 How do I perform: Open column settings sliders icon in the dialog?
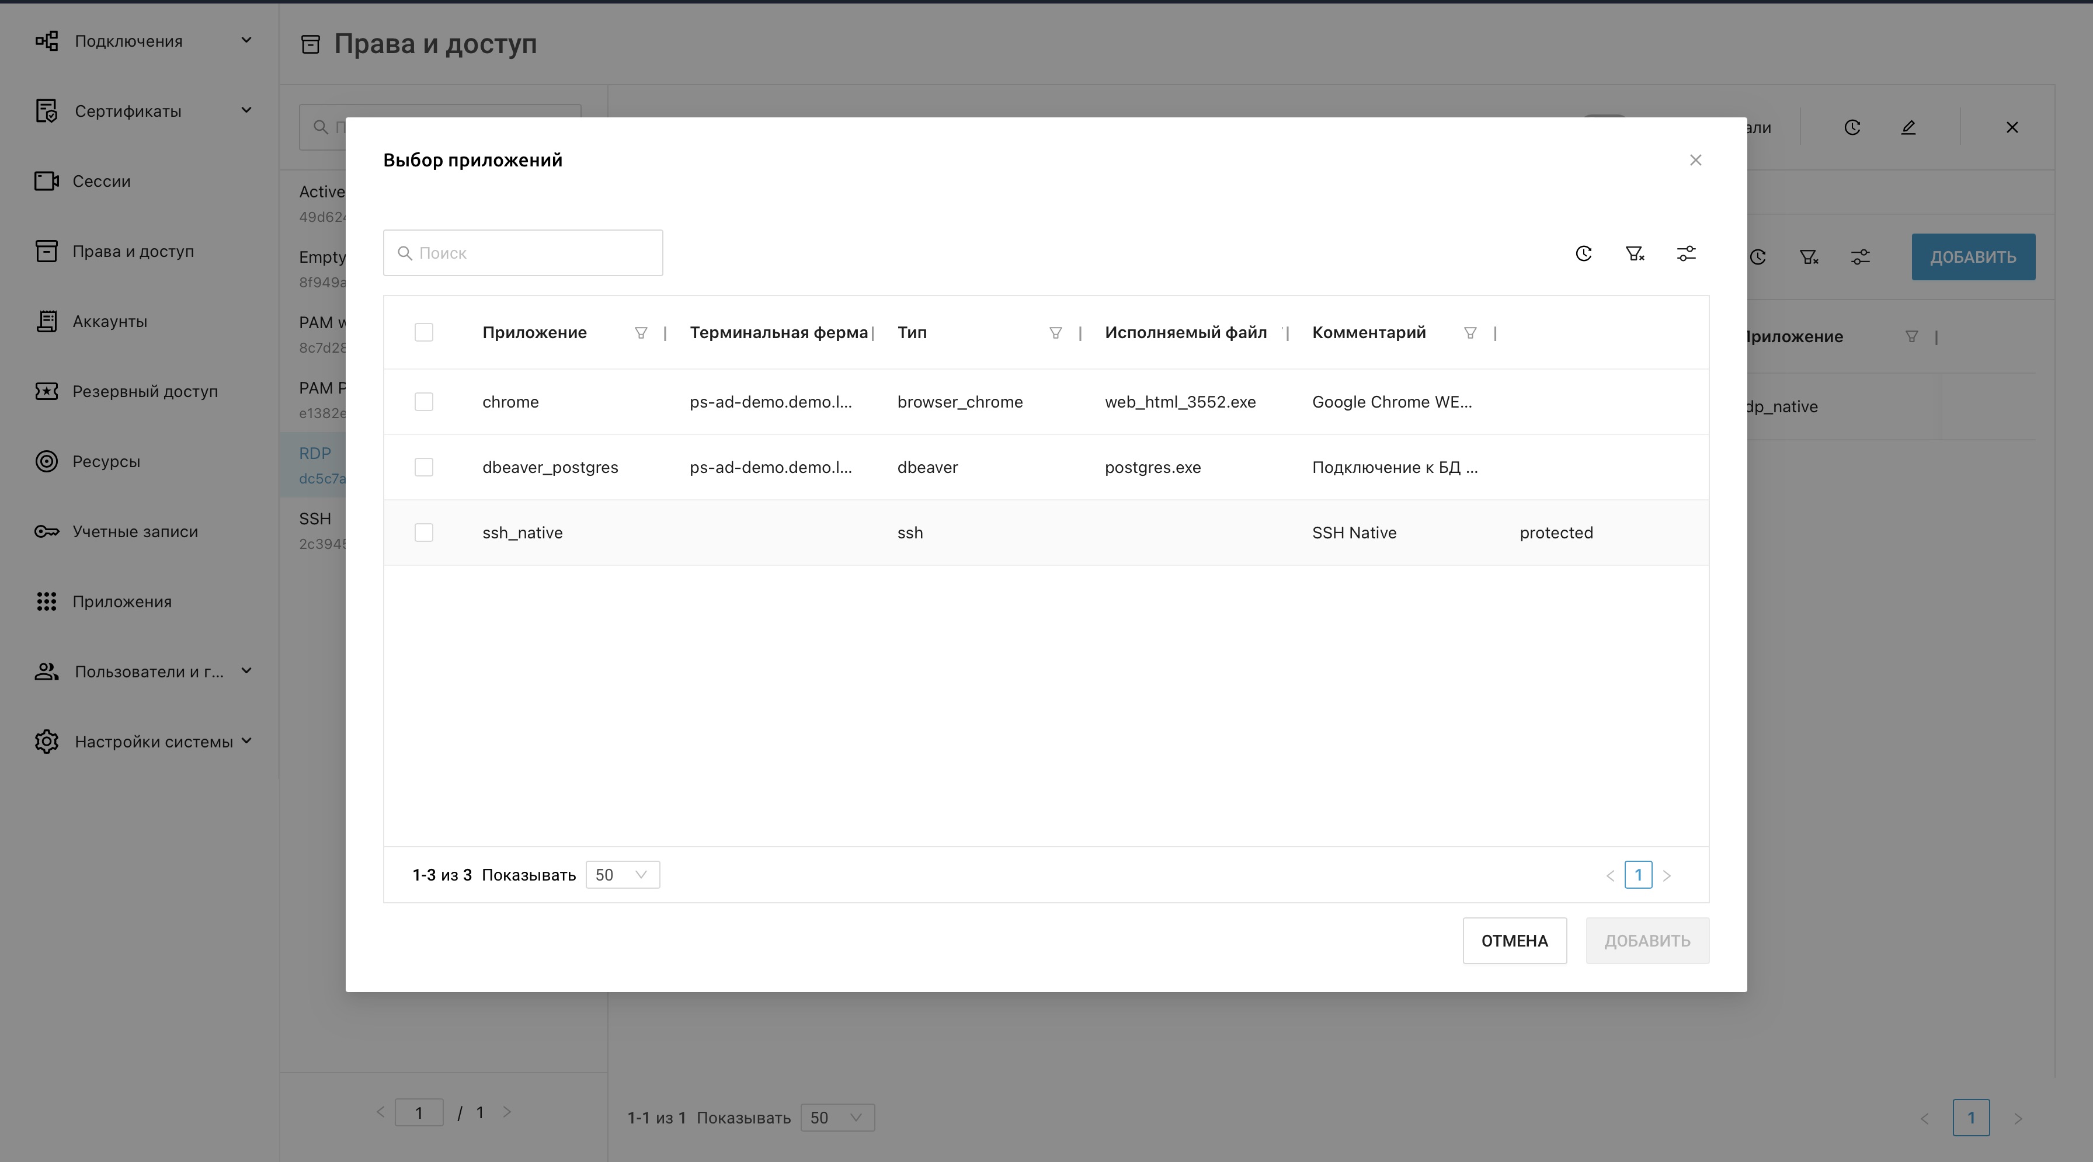coord(1686,253)
